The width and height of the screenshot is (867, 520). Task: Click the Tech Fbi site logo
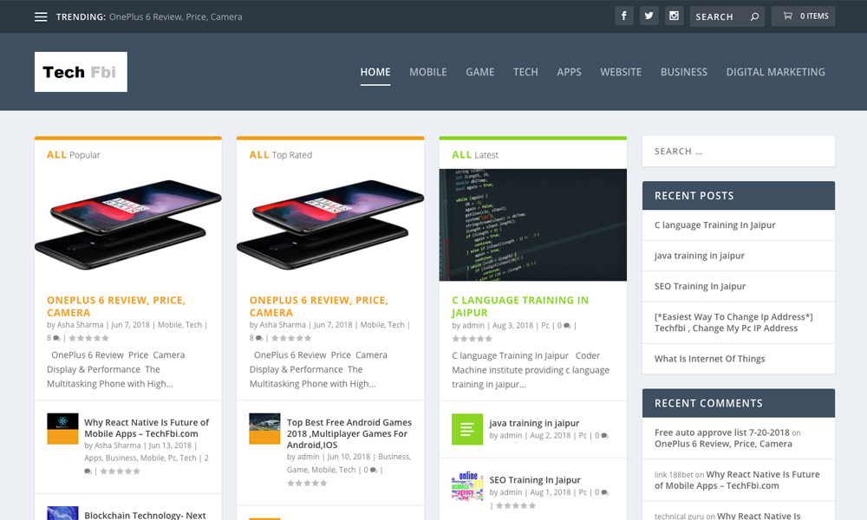point(81,72)
